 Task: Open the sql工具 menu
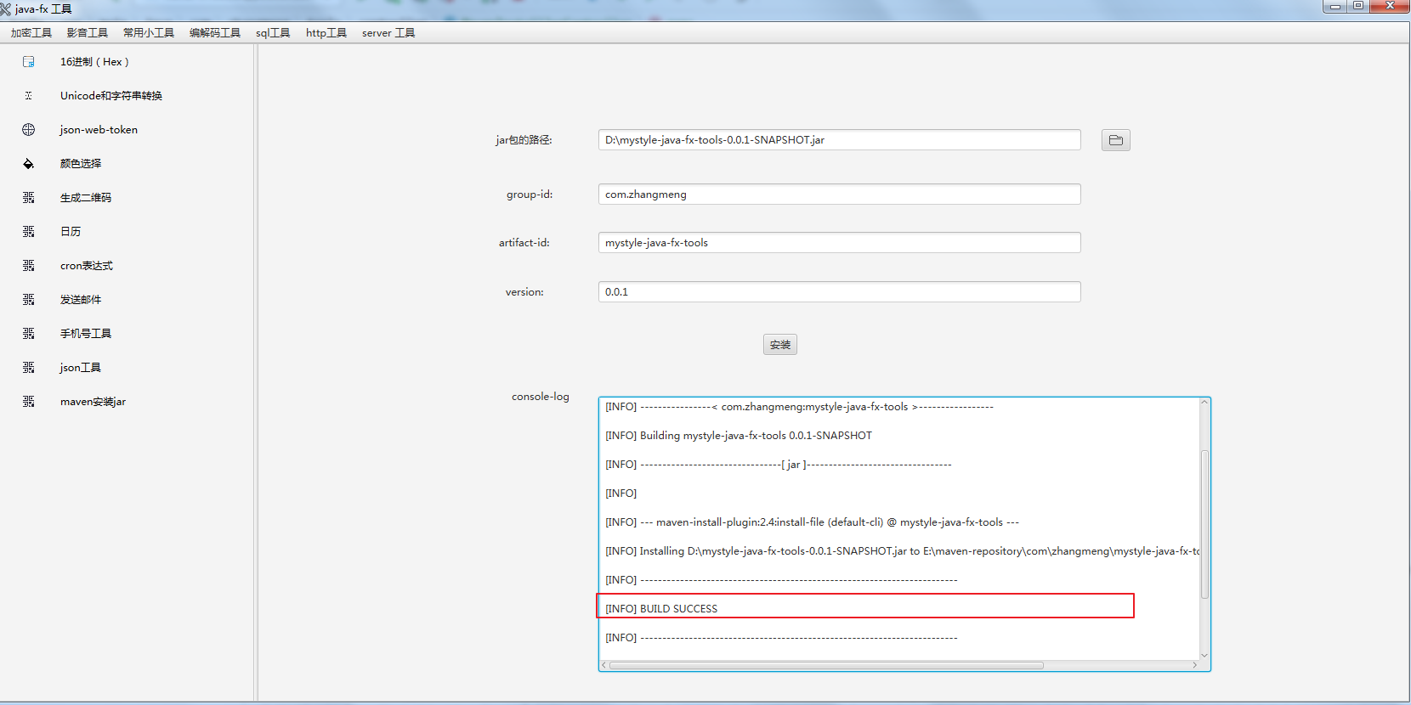point(273,33)
